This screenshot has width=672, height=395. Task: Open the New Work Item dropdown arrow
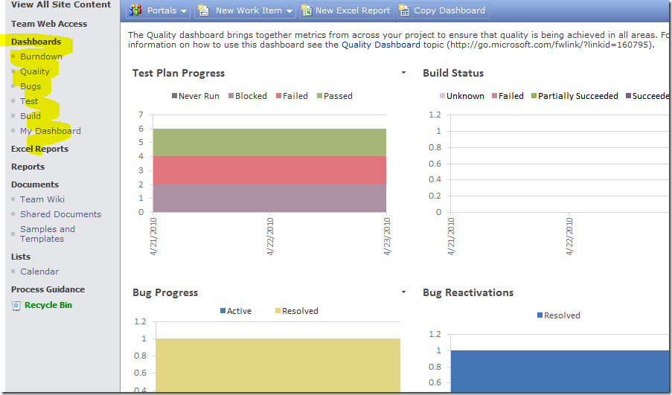tap(289, 11)
